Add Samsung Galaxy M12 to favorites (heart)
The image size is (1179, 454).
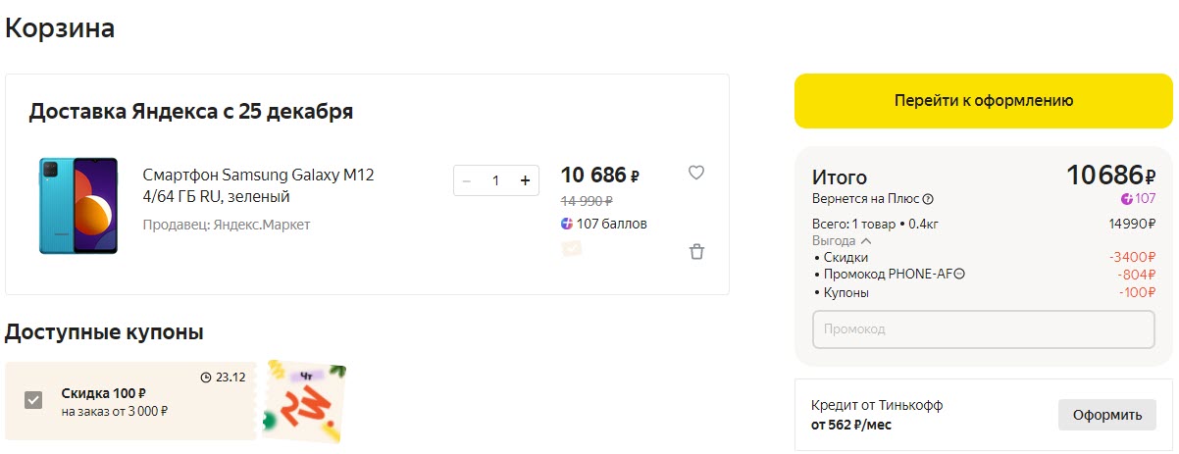[x=696, y=174]
